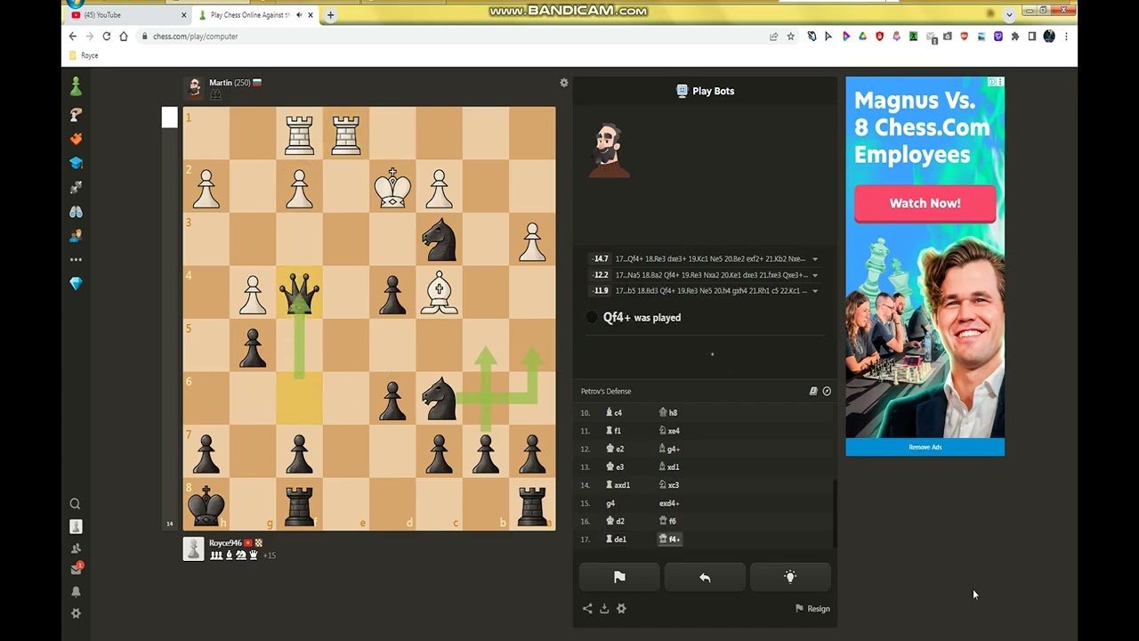Select move 10 c4 in move list
Viewport: 1139px width, 641px height.
pos(614,413)
